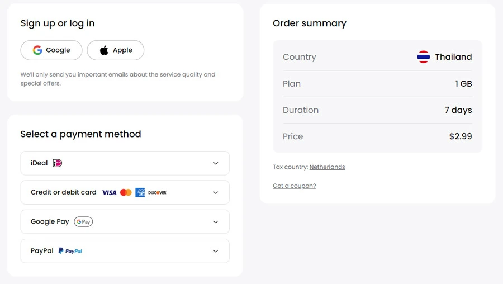
Task: Click the American Express logo
Action: [x=140, y=192]
